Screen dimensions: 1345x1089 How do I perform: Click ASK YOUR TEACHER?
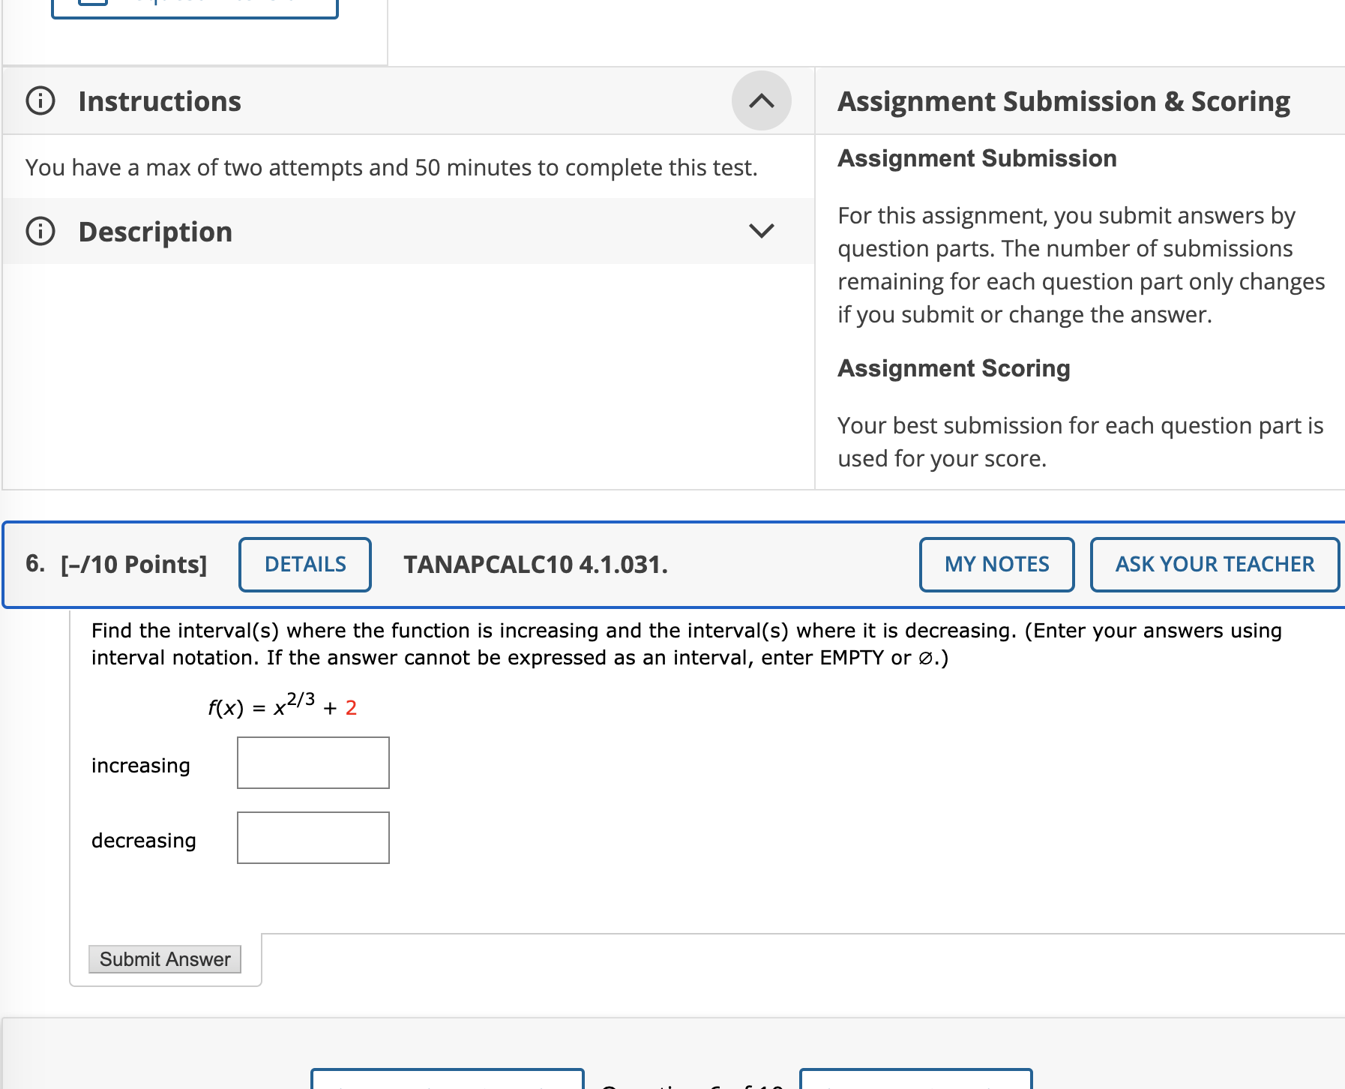click(1214, 564)
